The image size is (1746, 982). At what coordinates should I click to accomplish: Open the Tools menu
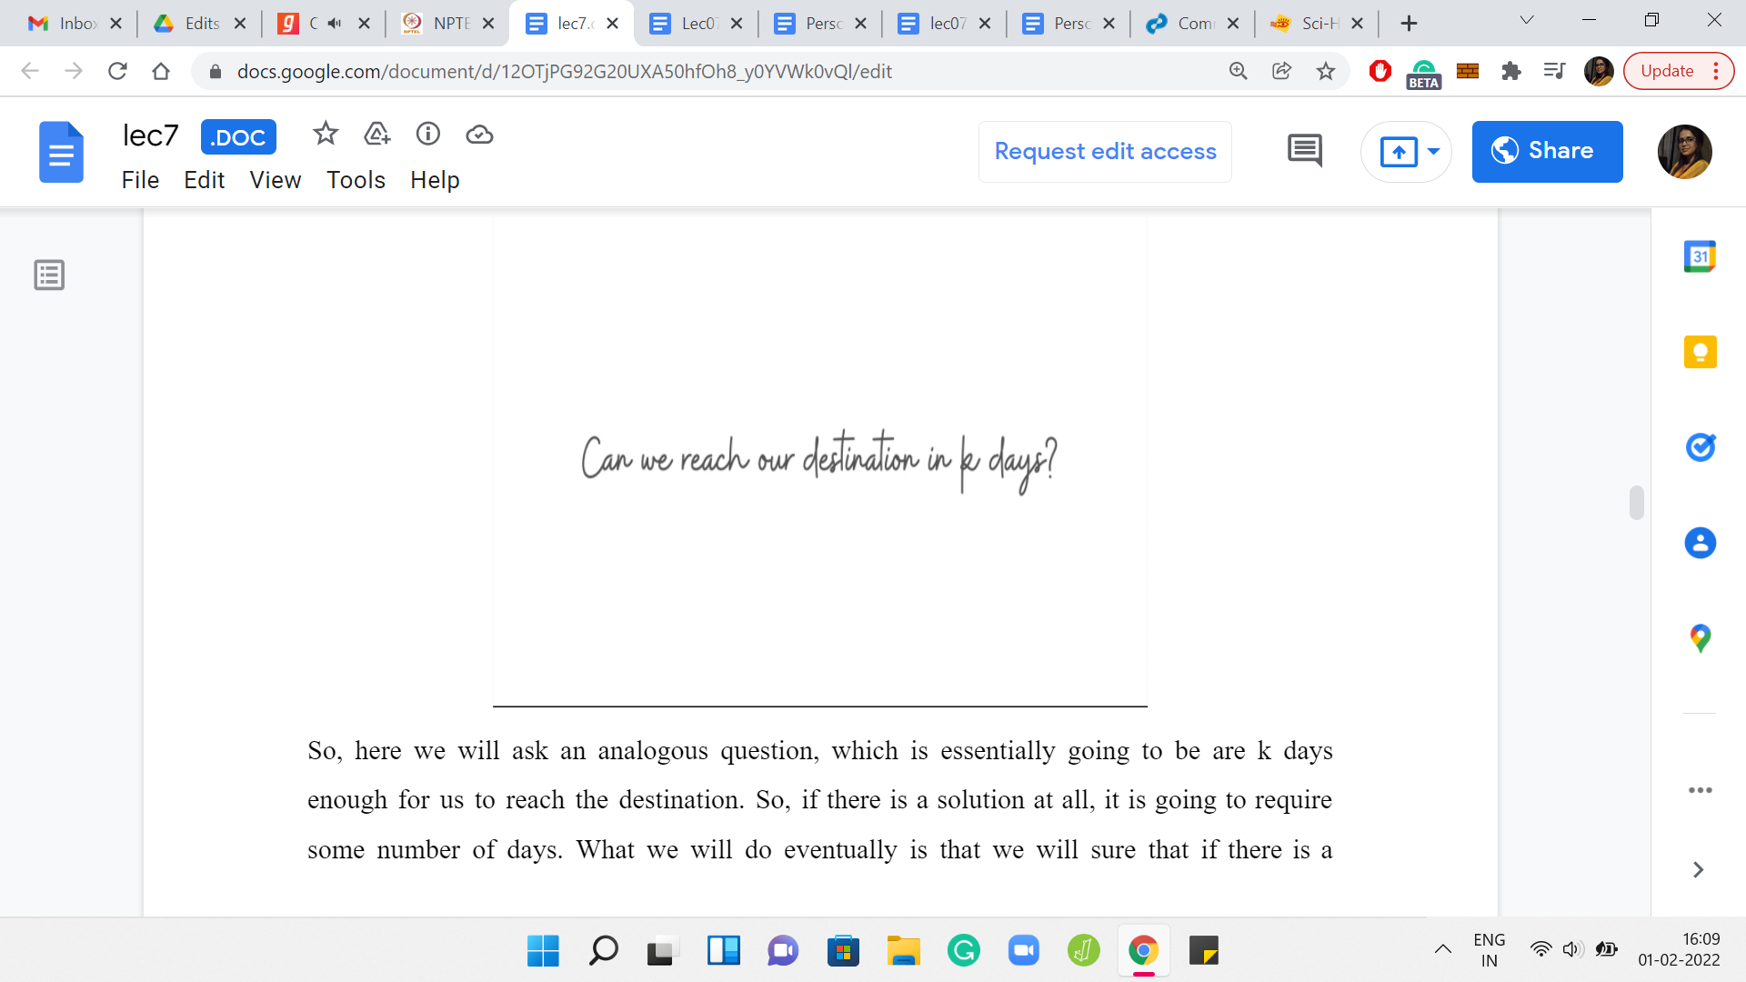356,180
